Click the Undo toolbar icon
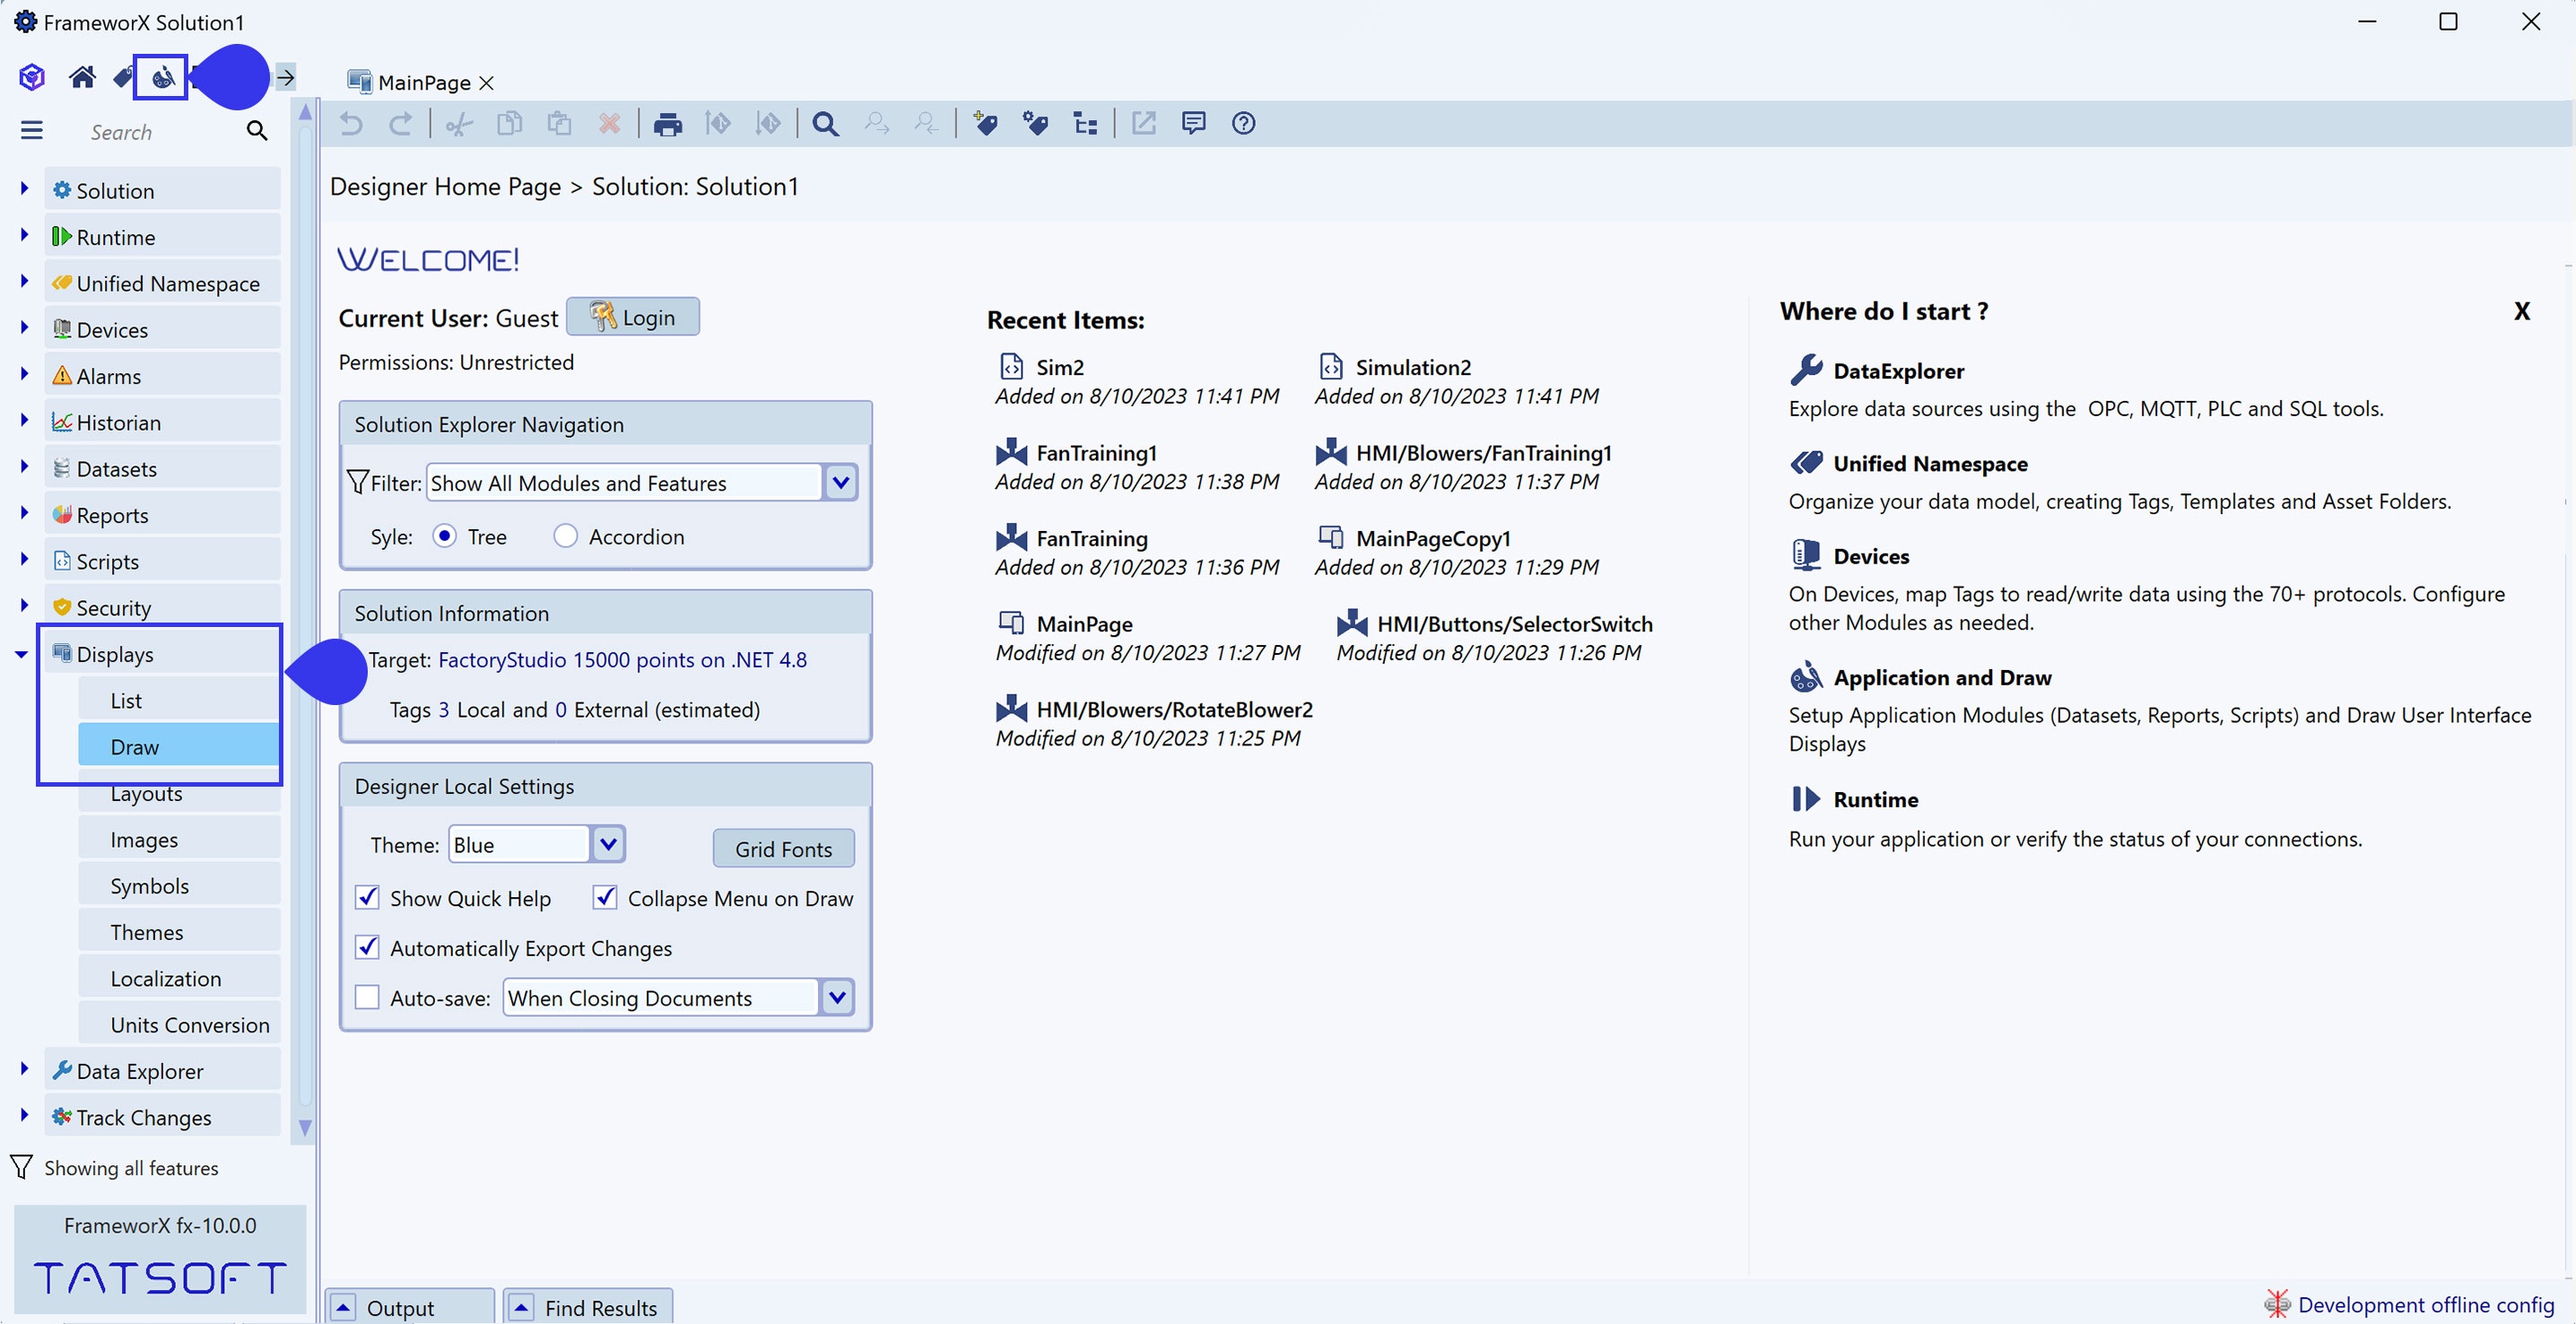Image resolution: width=2576 pixels, height=1324 pixels. (x=351, y=123)
